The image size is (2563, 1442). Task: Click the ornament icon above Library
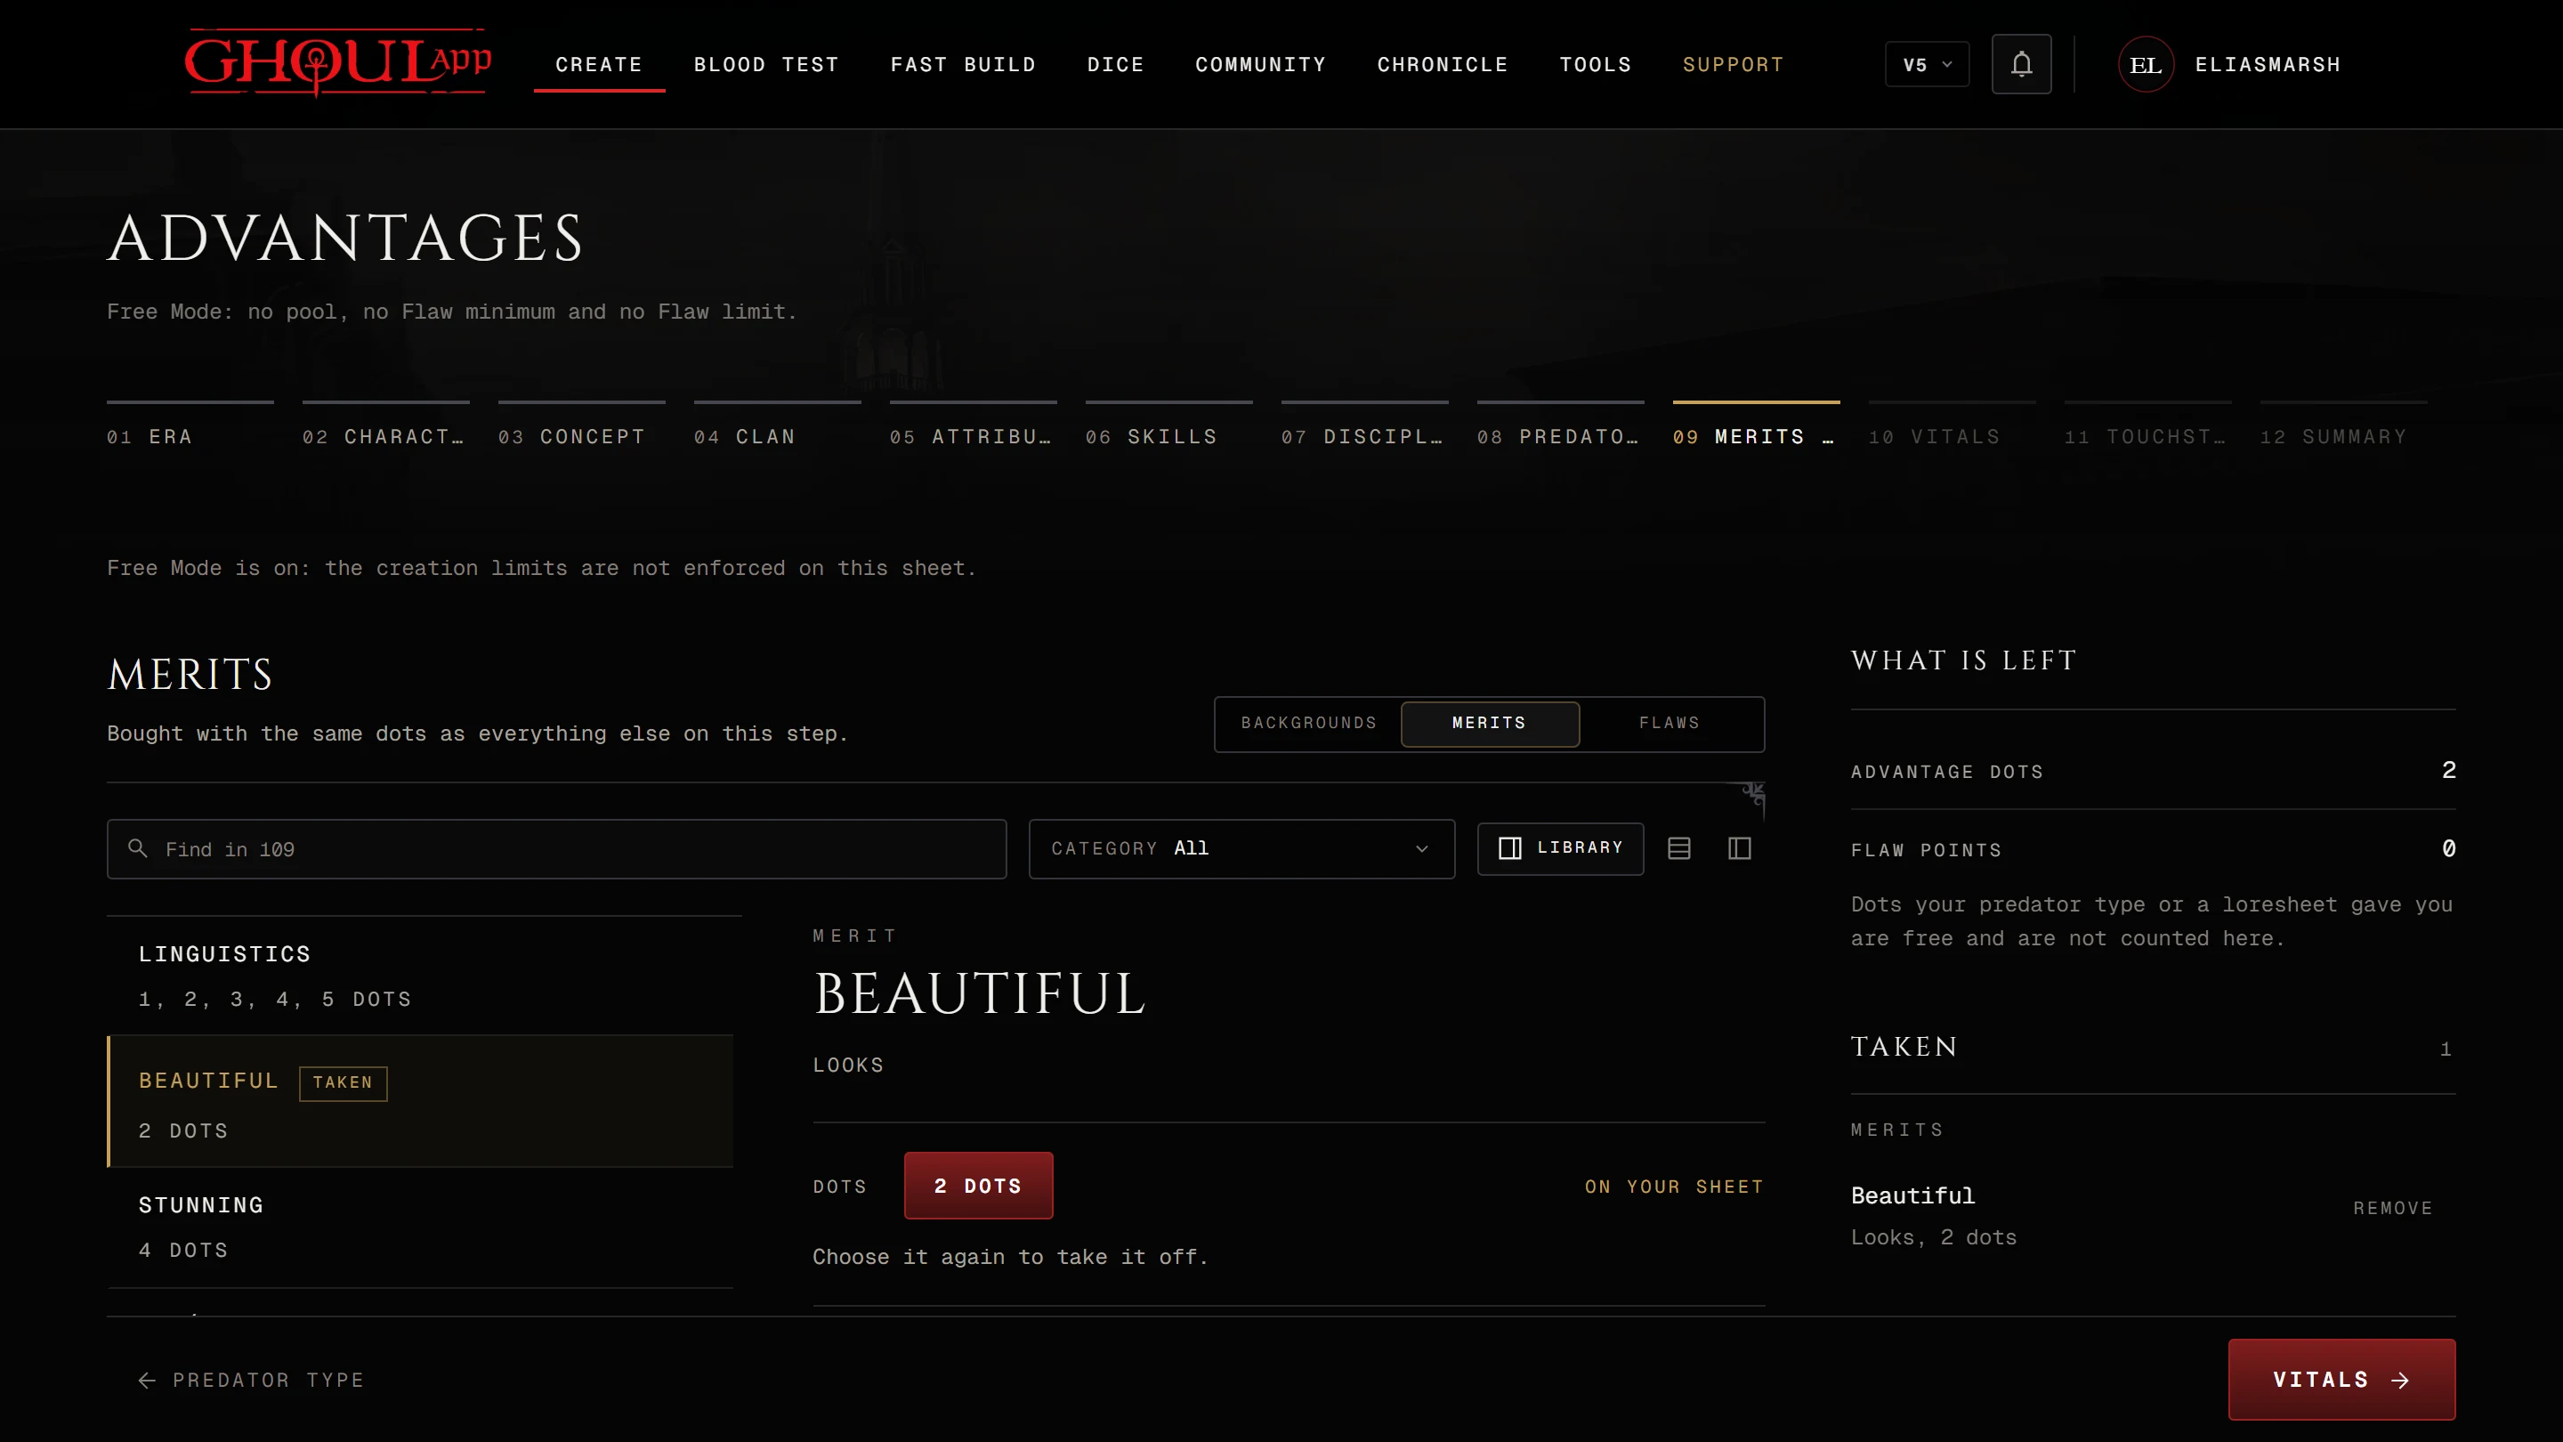1752,794
